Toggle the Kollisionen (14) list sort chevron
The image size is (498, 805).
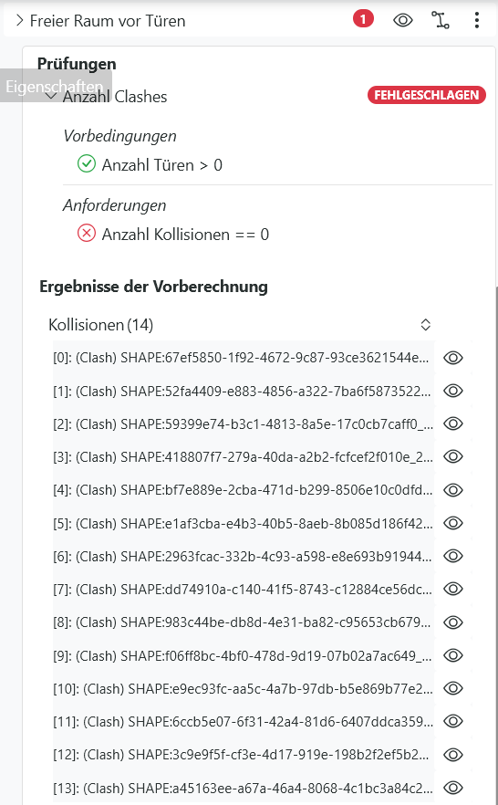point(425,325)
